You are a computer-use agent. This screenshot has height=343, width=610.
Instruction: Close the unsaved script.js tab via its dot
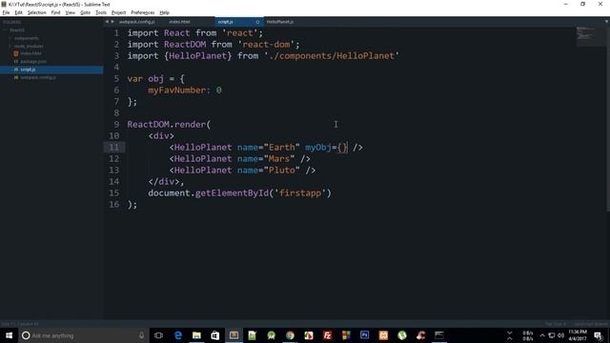(257, 22)
